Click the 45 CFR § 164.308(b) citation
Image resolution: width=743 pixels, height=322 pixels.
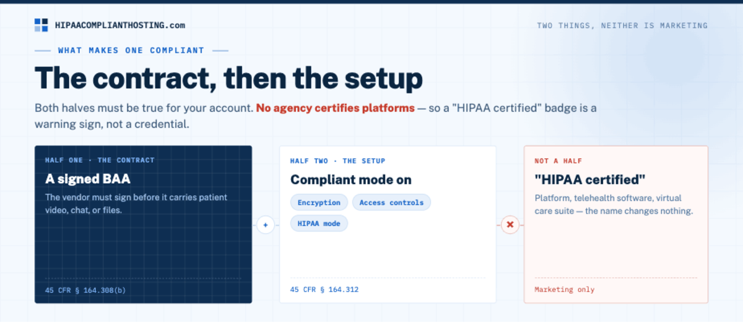click(x=87, y=290)
